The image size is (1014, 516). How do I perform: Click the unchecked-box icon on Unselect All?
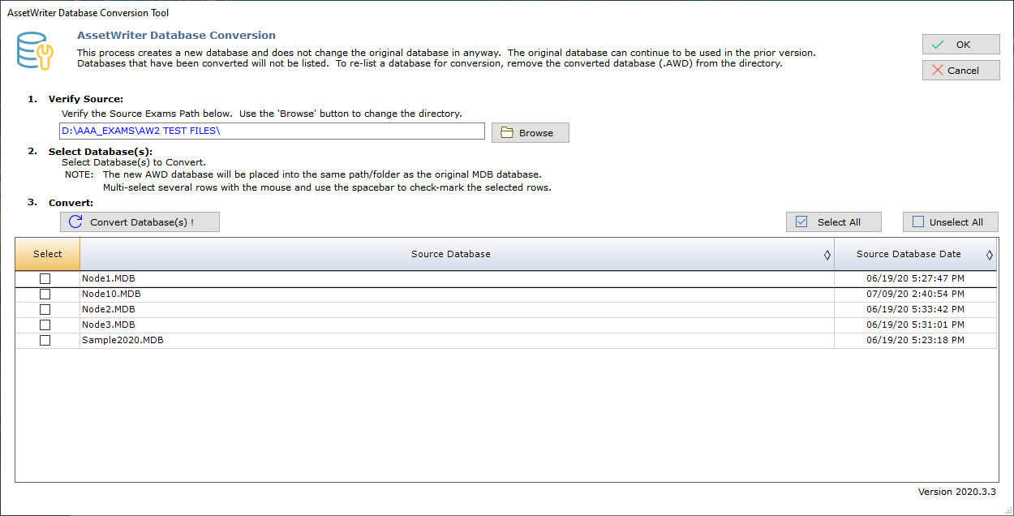917,221
